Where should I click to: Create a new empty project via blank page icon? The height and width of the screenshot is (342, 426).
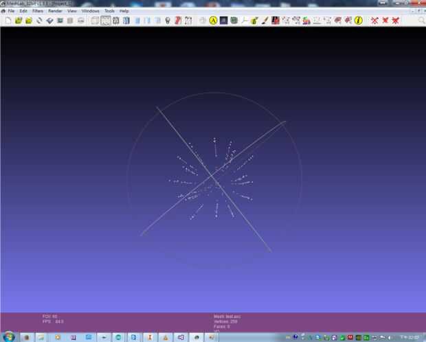(x=8, y=21)
